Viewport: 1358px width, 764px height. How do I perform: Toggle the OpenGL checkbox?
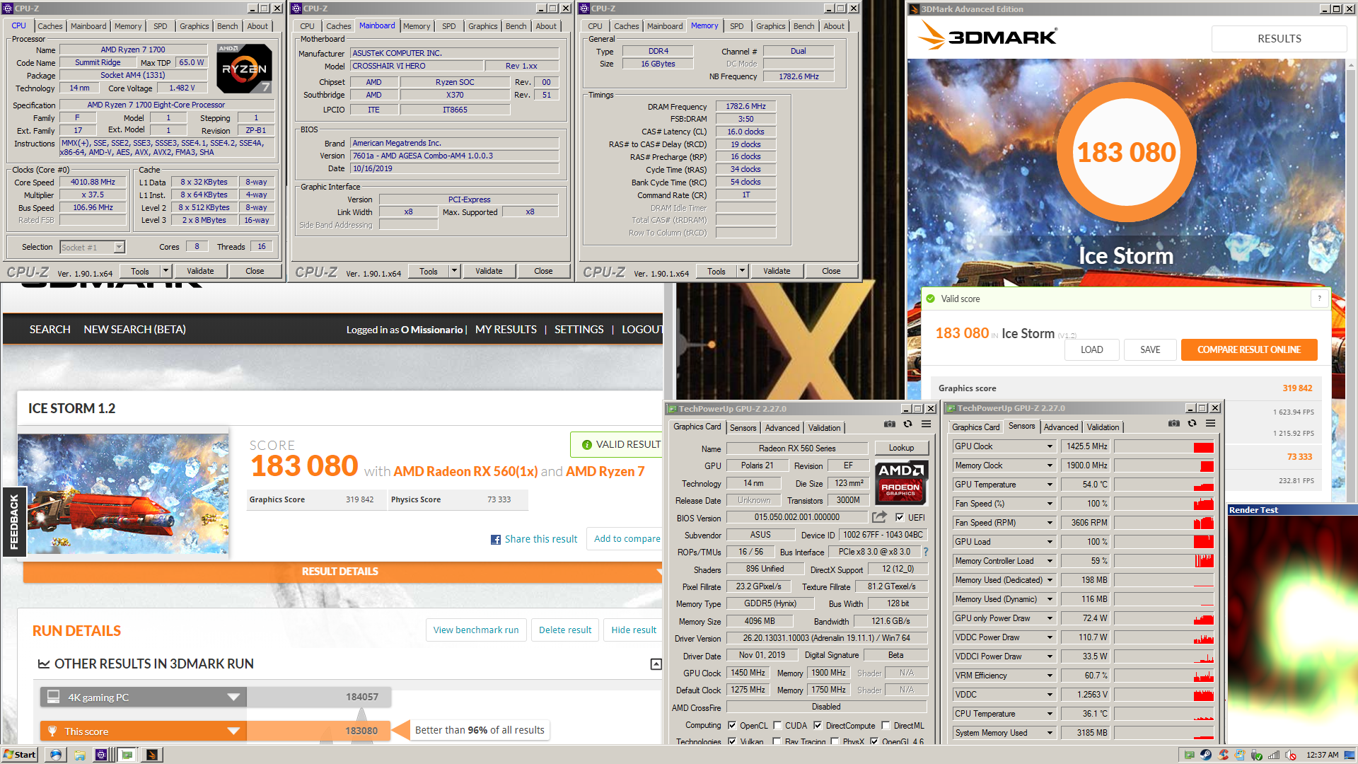click(x=874, y=741)
